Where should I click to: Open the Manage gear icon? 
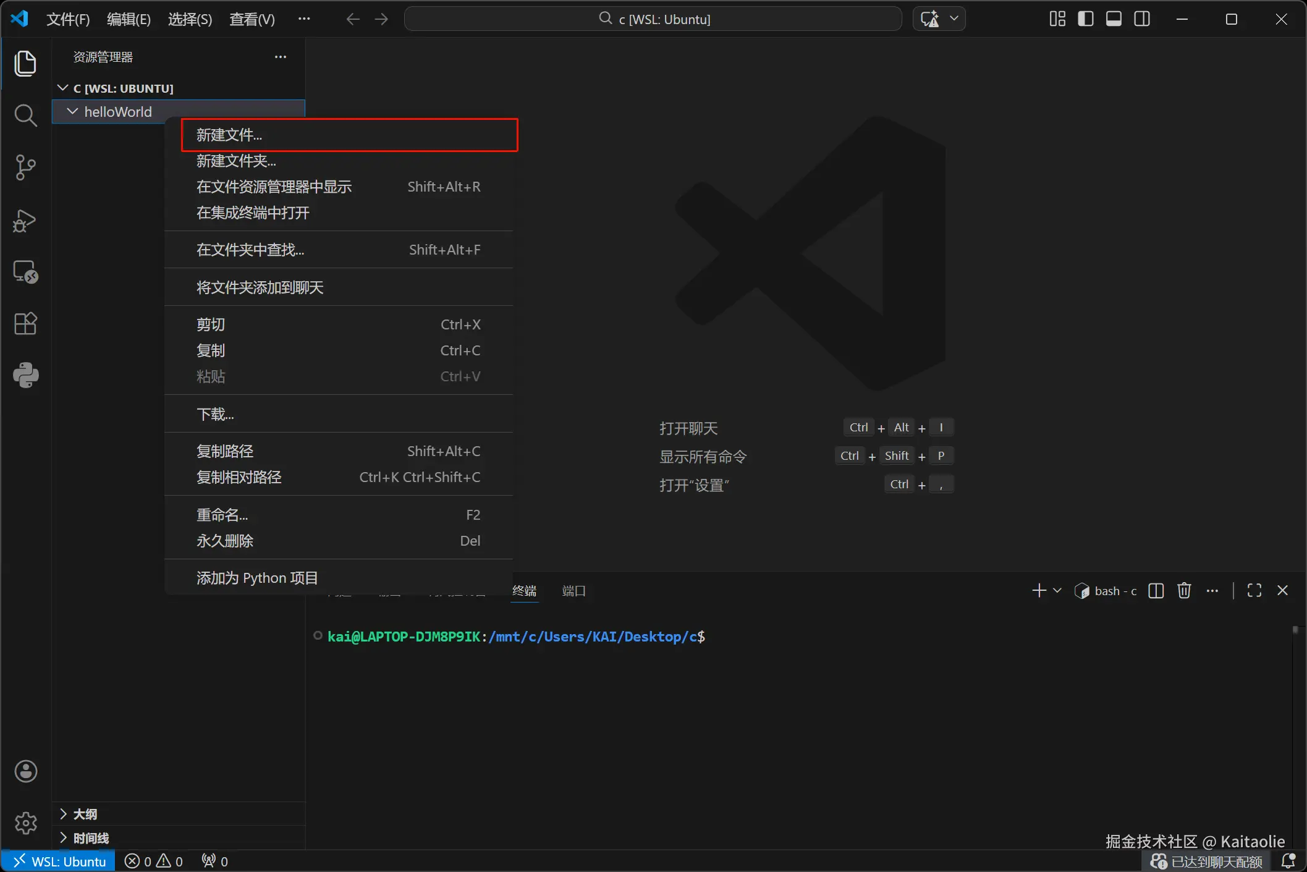click(x=25, y=823)
